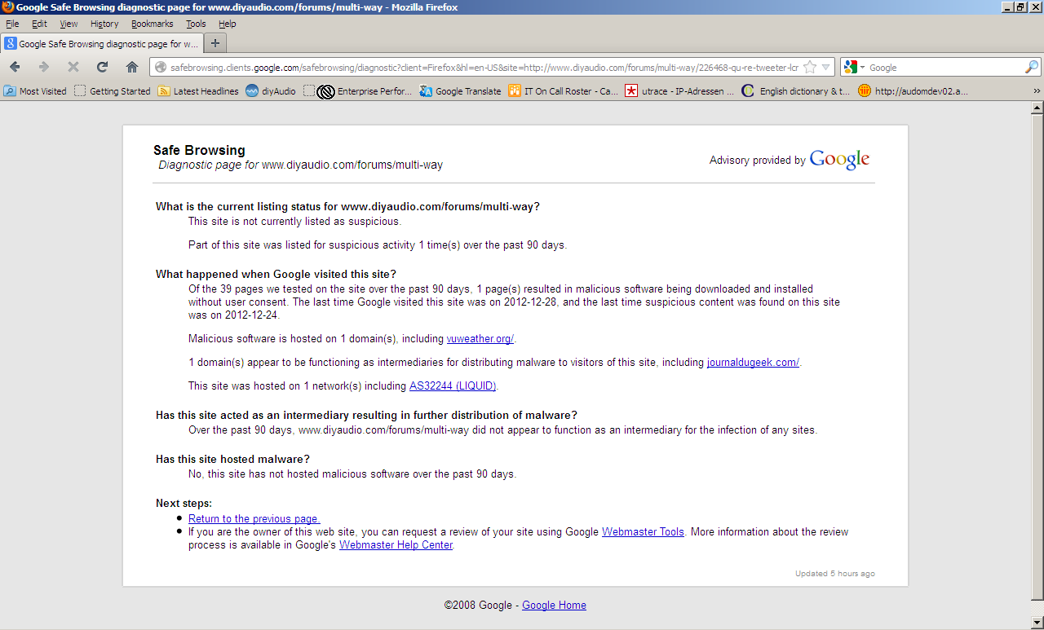Viewport: 1044px width, 630px height.
Task: Stop loading with the X toolbar button
Action: coord(73,67)
